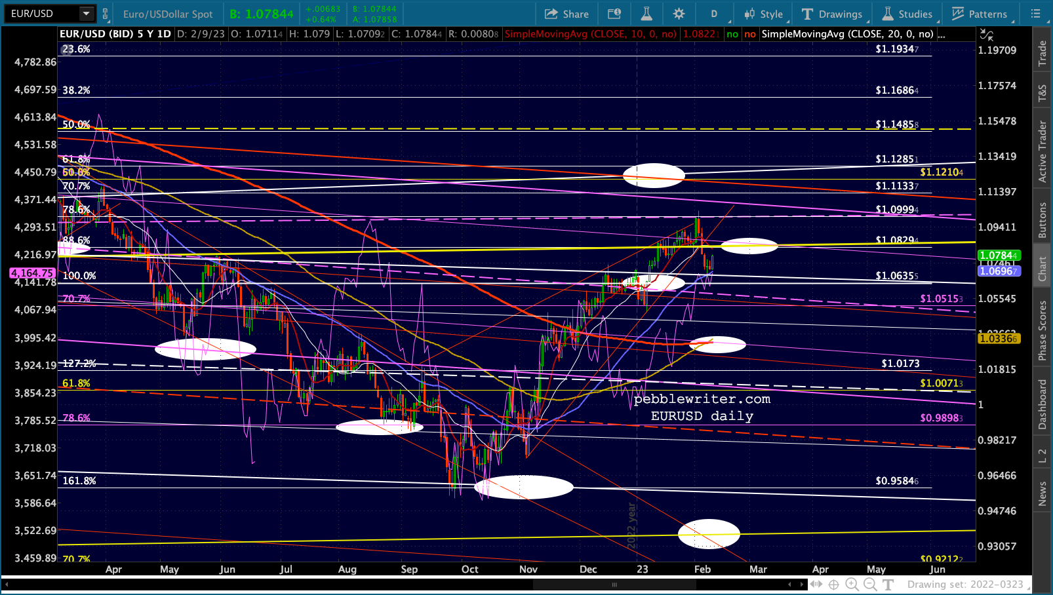Image resolution: width=1053 pixels, height=595 pixels.
Task: Open the Buttons sidebar tab
Action: point(1042,220)
